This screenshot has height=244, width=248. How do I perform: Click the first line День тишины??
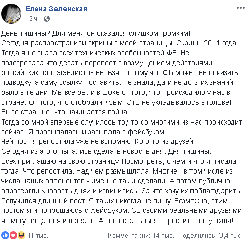(25, 33)
